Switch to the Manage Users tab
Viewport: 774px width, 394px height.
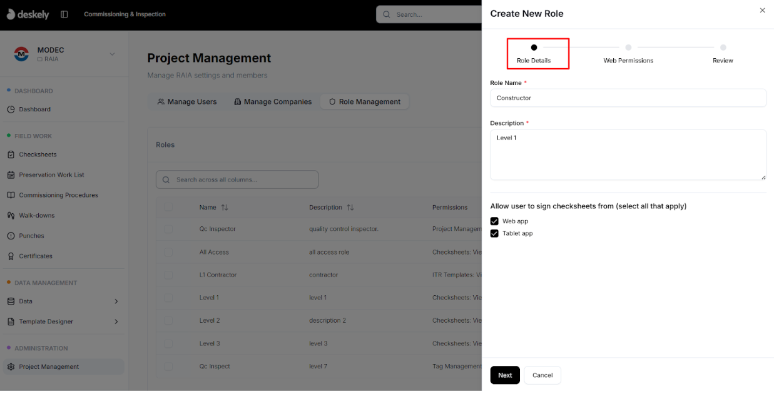click(x=186, y=101)
